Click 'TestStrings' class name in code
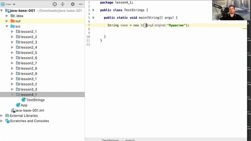The width and height of the screenshot is (251, 141). pos(134,10)
